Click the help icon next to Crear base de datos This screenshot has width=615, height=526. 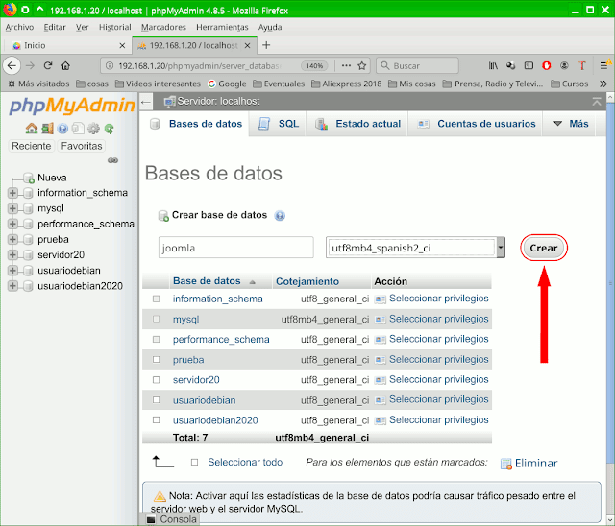[280, 215]
